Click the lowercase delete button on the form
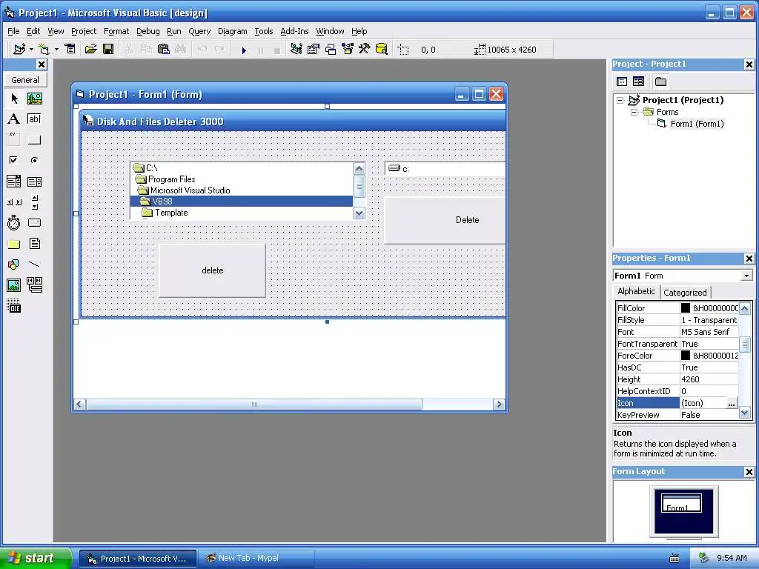This screenshot has height=569, width=759. (213, 270)
